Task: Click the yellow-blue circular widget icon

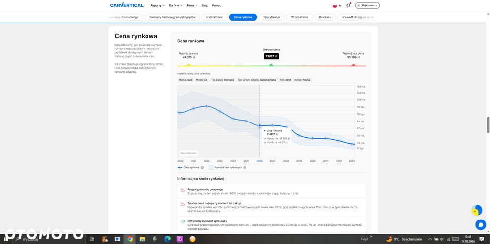Action: tap(477, 210)
